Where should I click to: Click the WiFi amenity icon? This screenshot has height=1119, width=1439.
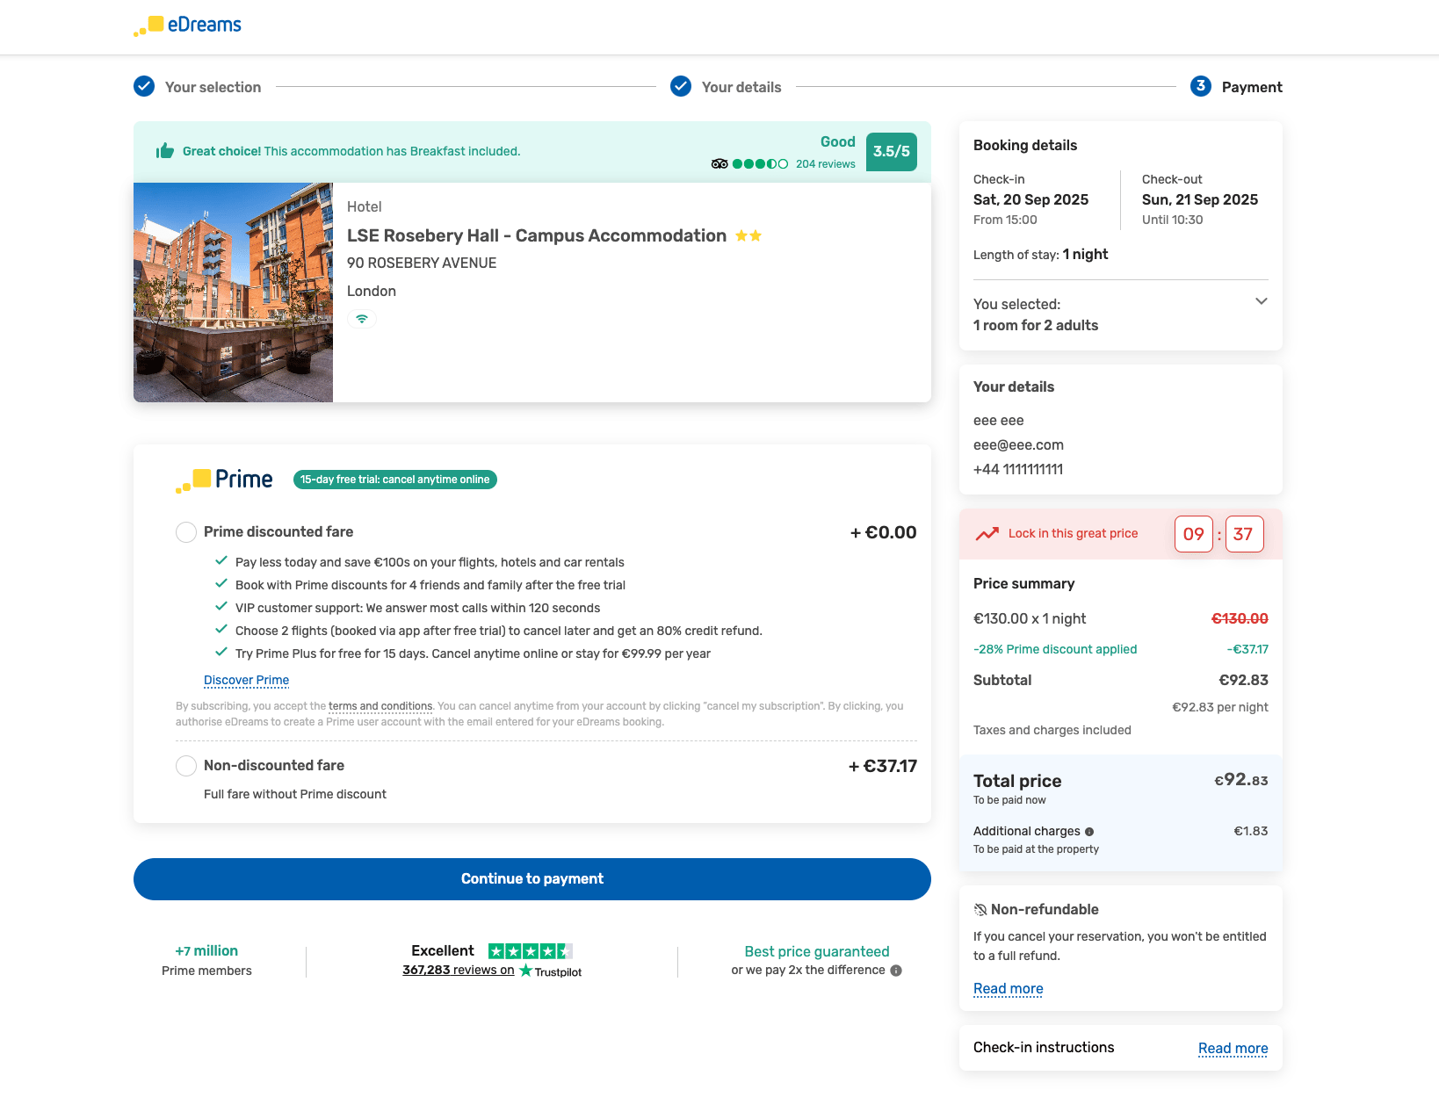(x=362, y=320)
